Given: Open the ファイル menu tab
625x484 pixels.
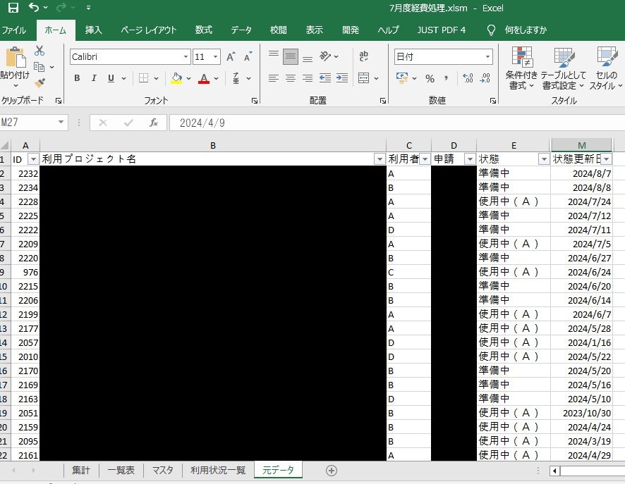Looking at the screenshot, I should [x=14, y=30].
